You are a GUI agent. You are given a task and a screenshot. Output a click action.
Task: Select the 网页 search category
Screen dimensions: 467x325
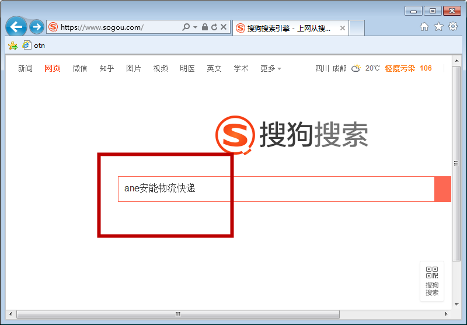click(x=52, y=68)
